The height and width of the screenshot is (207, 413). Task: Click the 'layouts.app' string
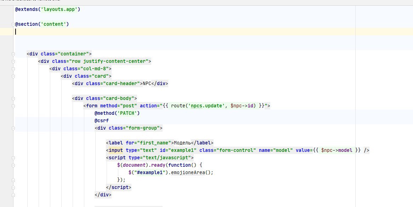[59, 9]
